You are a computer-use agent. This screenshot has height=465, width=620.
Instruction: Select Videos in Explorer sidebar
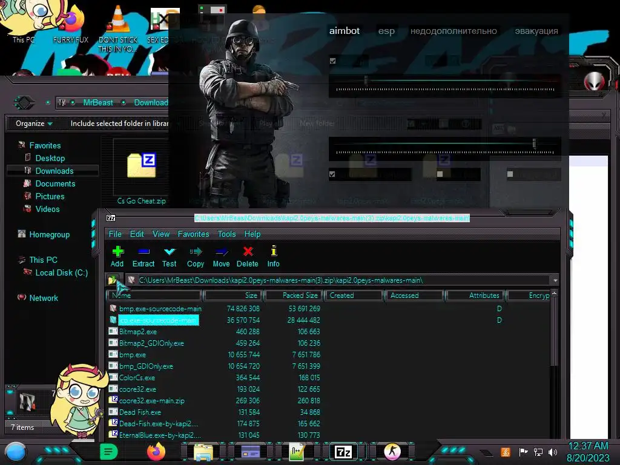pyautogui.click(x=47, y=209)
